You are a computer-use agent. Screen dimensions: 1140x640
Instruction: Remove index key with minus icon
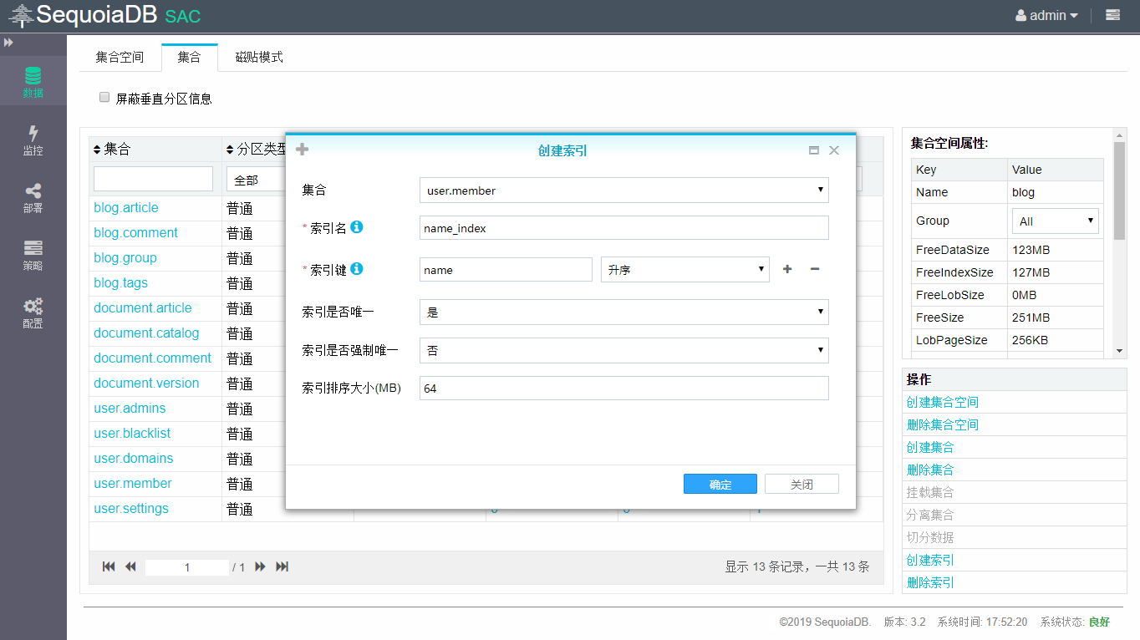815,269
